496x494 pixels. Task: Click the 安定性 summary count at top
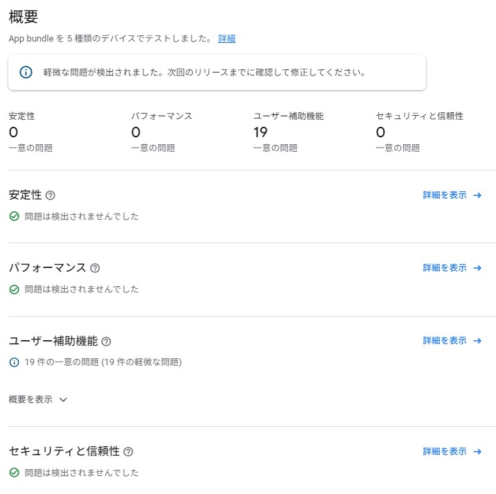coord(14,132)
